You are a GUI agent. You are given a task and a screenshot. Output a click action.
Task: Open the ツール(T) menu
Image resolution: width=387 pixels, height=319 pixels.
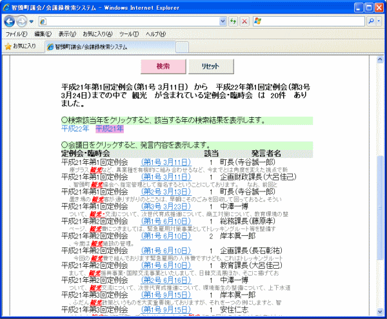(x=129, y=34)
